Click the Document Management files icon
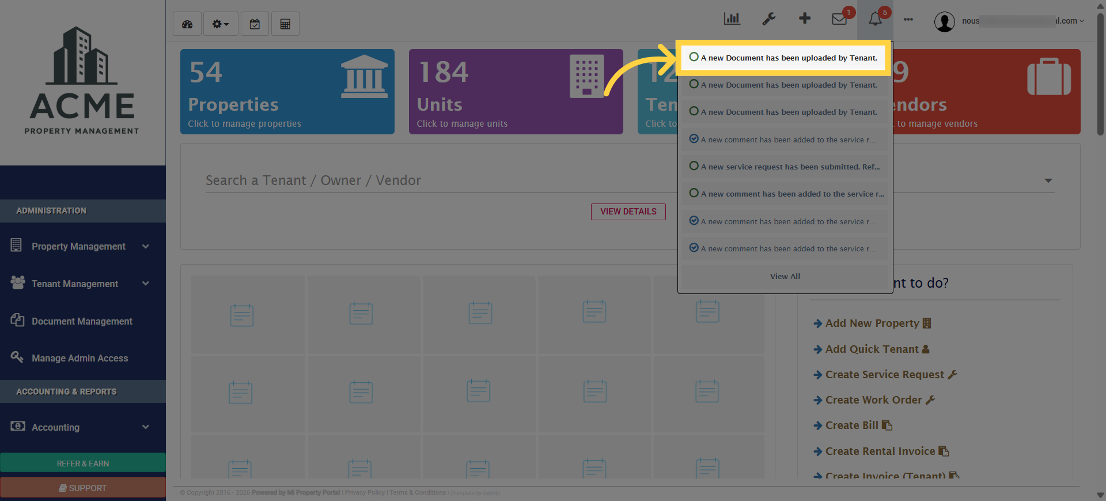Image resolution: width=1106 pixels, height=501 pixels. (17, 320)
